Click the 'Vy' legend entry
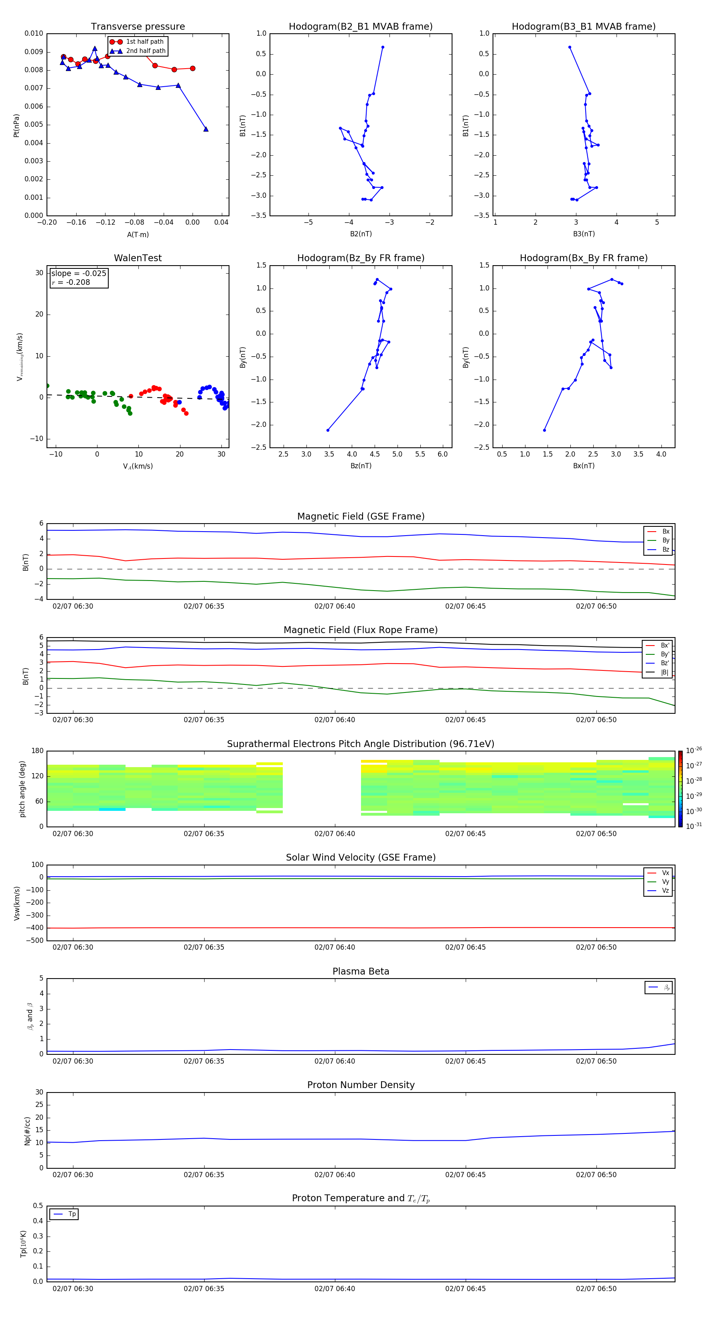Viewport: 722px width, 1324px height. pos(659,881)
